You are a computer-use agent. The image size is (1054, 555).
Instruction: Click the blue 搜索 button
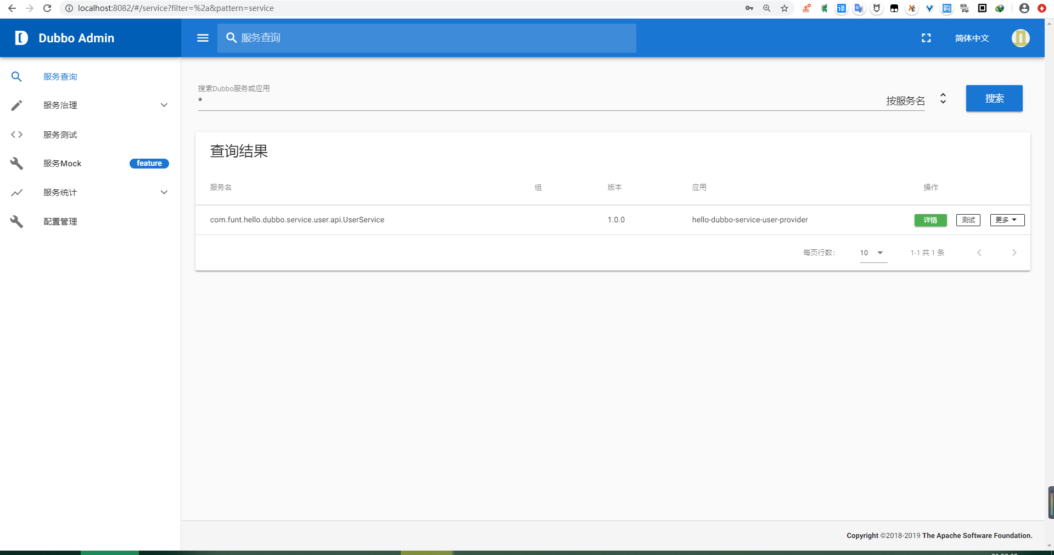pyautogui.click(x=994, y=98)
